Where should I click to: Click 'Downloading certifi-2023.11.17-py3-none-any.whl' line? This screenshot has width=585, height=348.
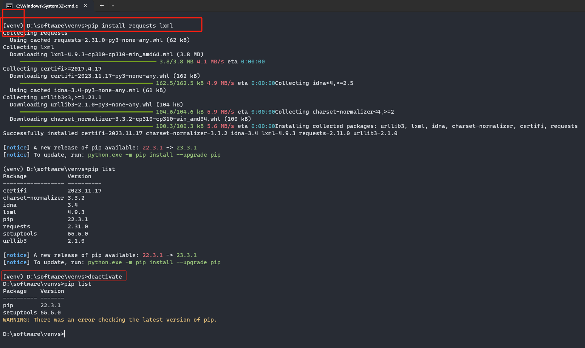pos(105,76)
